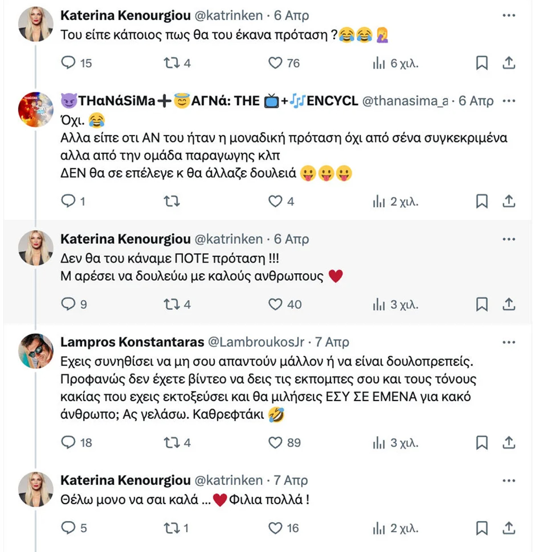
Task: Open more options on the thanasima_a tweet
Action: coord(509,101)
